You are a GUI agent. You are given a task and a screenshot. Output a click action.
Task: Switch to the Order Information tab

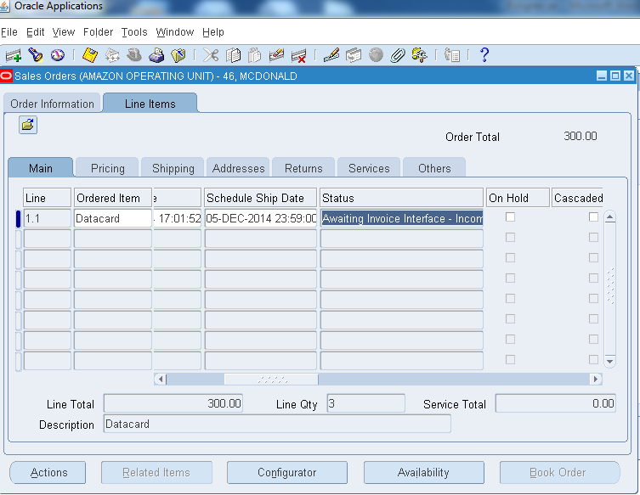point(52,104)
